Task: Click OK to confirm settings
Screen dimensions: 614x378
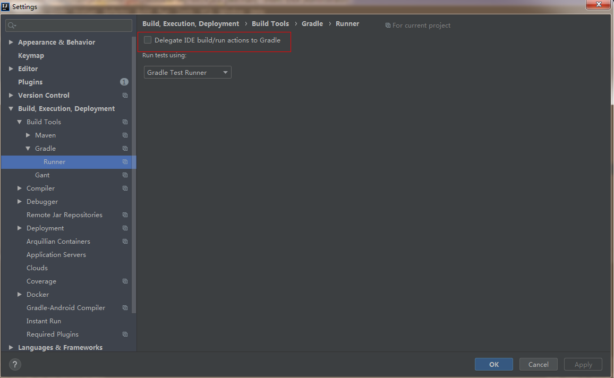Action: (494, 364)
